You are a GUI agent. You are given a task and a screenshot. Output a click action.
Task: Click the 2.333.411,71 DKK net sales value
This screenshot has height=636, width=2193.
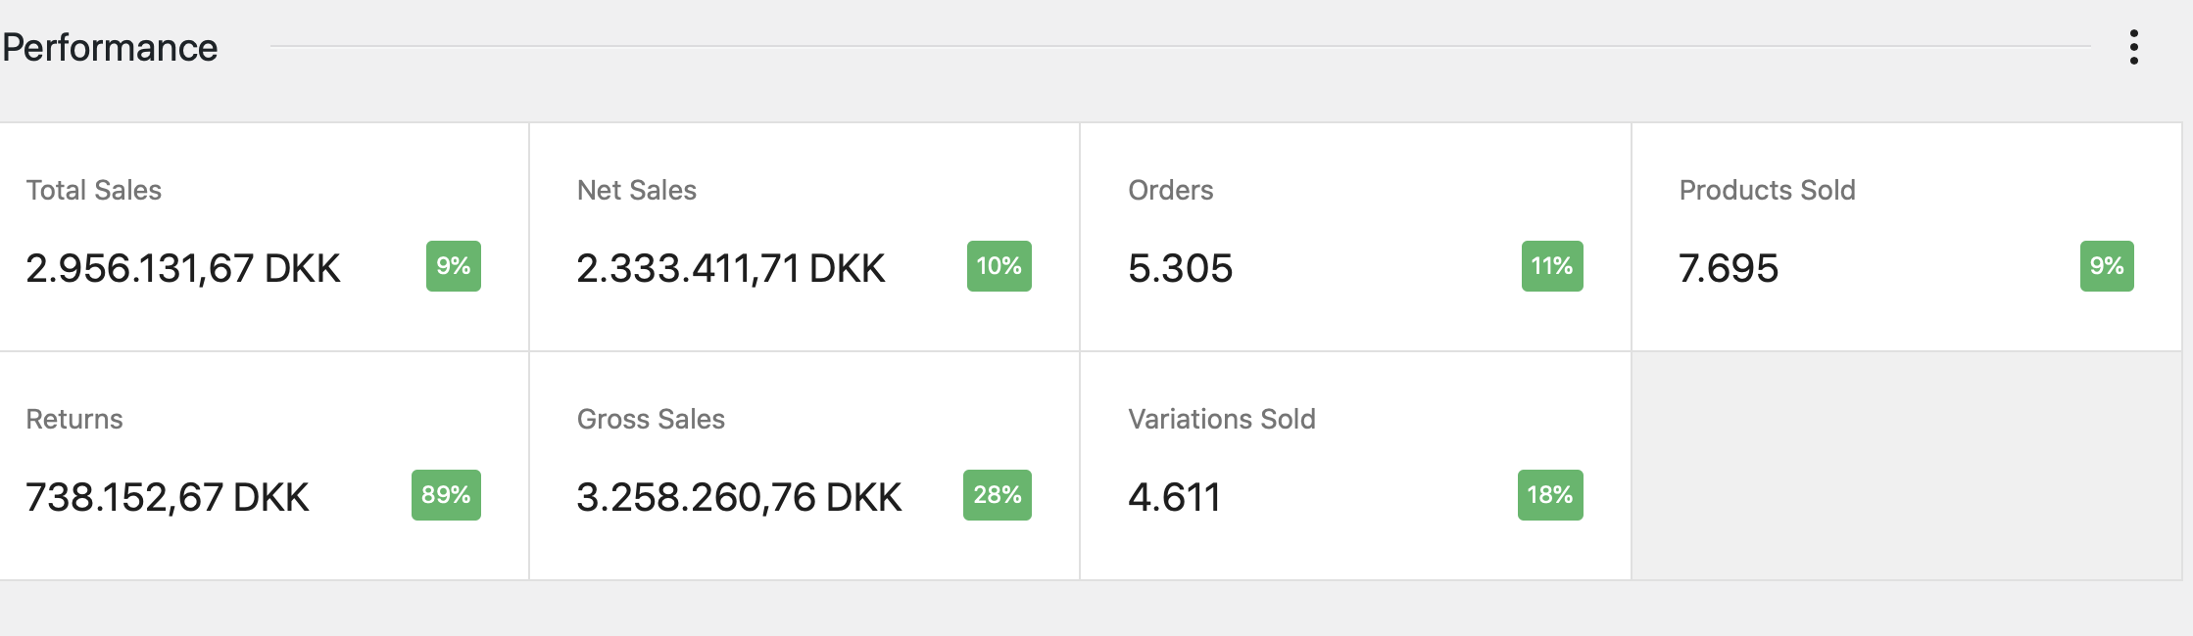(730, 268)
